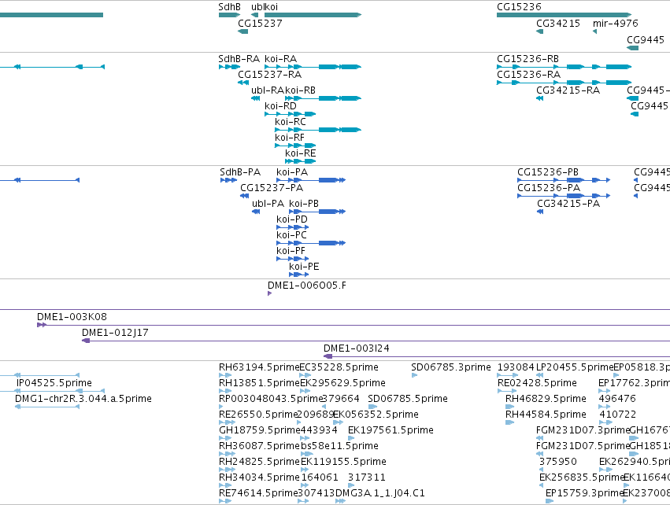Click the RH36087.5prime EST label
The image size is (670, 505).
(x=259, y=447)
